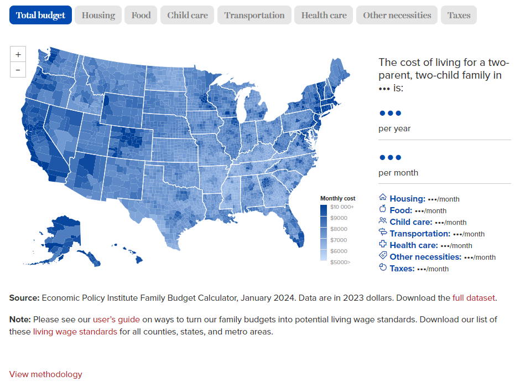Click View methodology
Viewport: 515px width, 386px height.
click(x=45, y=374)
